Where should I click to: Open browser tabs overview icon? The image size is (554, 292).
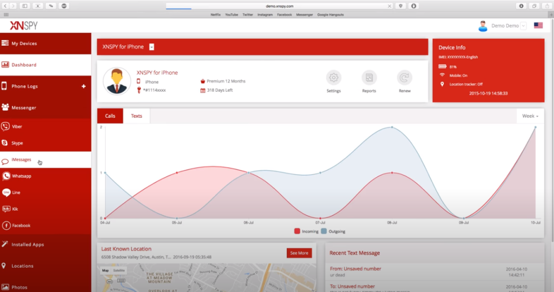(534, 6)
